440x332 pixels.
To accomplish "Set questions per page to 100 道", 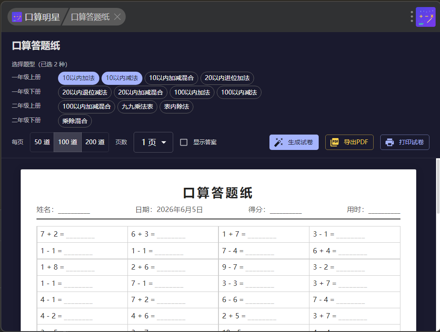I will [68, 142].
